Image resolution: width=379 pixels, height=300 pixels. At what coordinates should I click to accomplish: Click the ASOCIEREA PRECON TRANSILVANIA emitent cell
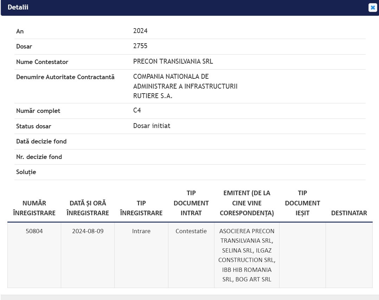[247, 255]
